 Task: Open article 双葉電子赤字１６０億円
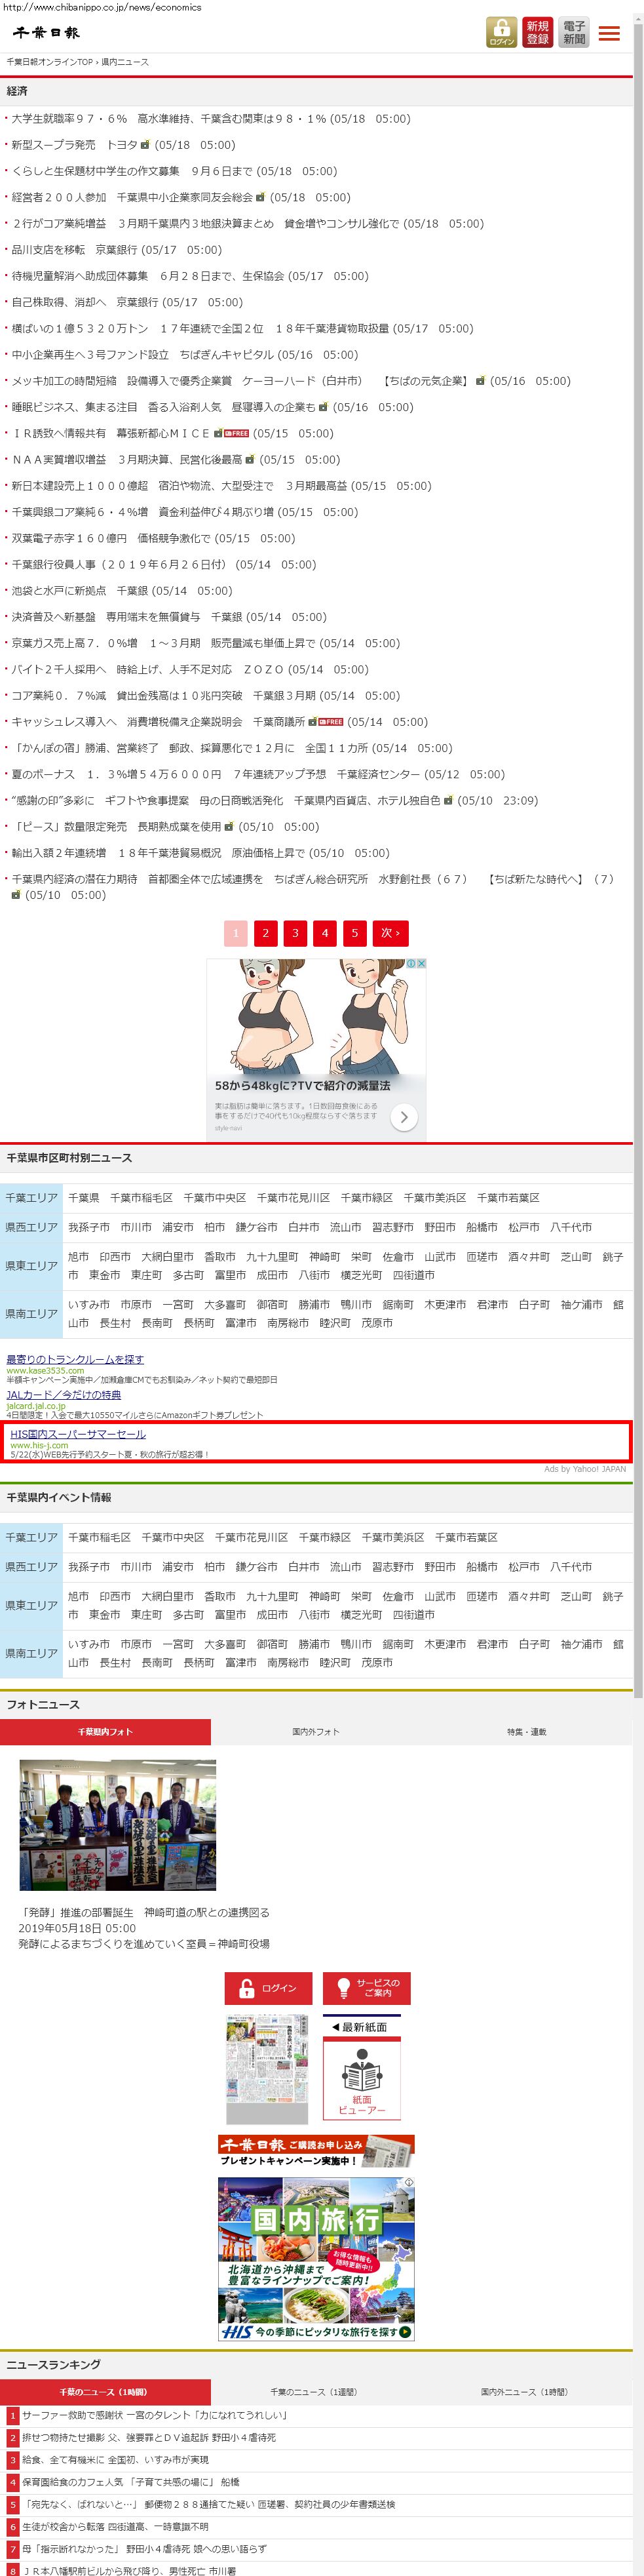click(111, 538)
